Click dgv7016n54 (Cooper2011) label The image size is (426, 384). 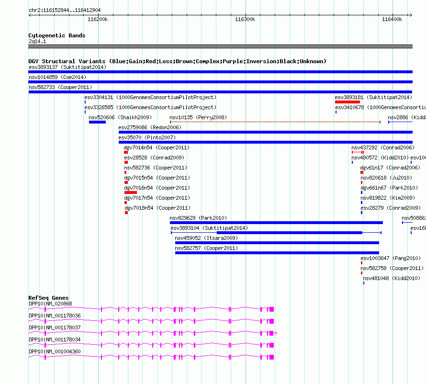click(157, 188)
